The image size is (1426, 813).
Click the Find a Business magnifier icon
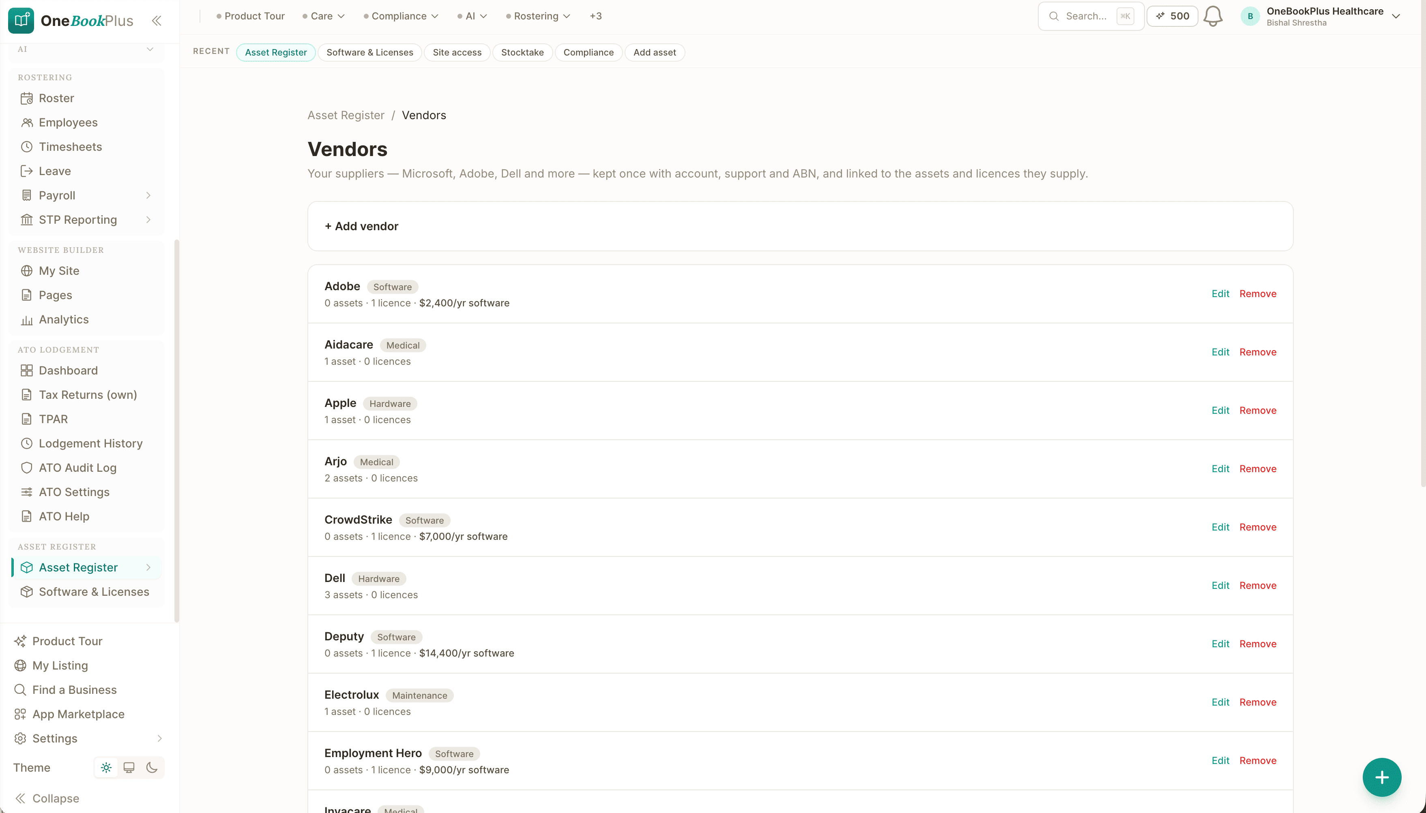tap(20, 690)
